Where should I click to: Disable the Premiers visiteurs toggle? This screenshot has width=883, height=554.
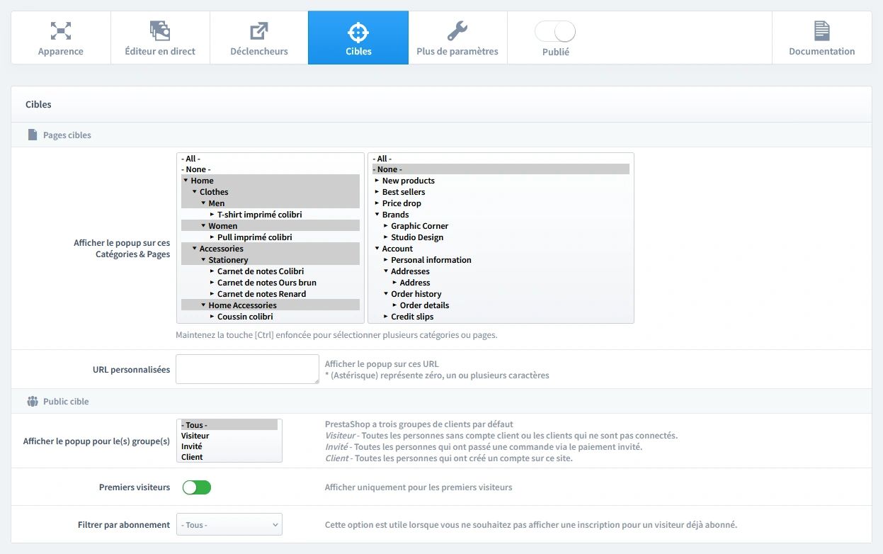196,487
